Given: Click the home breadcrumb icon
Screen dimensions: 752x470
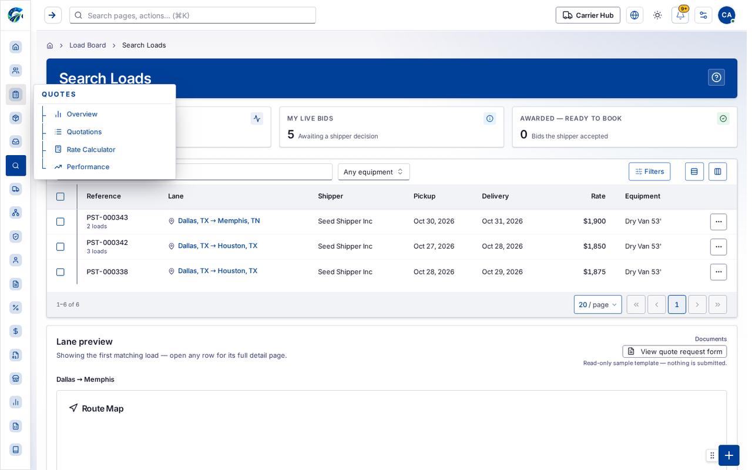Looking at the screenshot, I should click(50, 45).
